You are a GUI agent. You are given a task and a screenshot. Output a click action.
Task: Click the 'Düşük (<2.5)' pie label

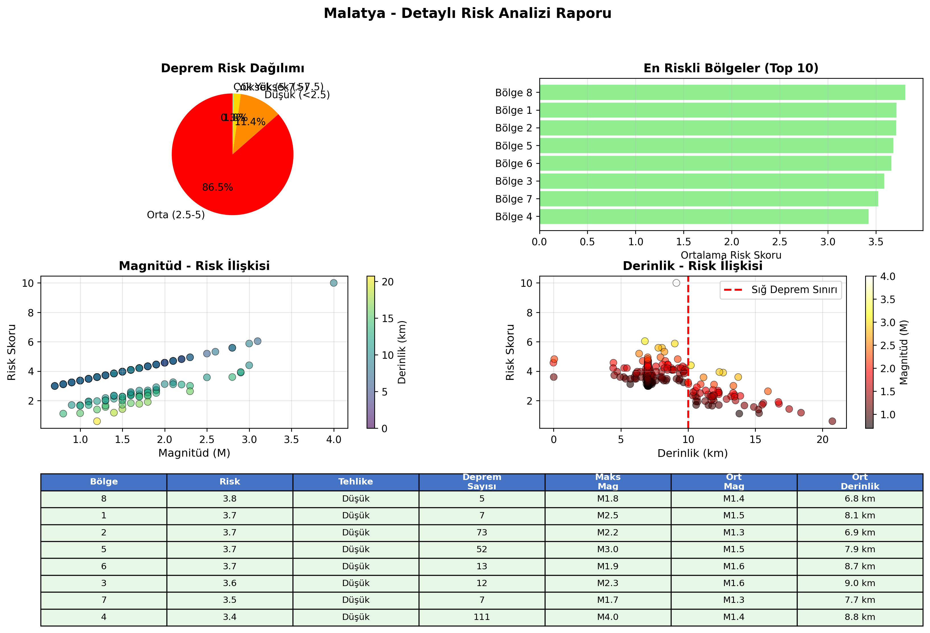click(x=297, y=95)
